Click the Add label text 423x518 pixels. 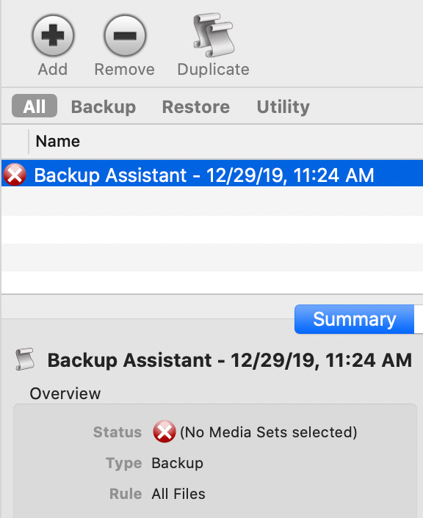pos(53,70)
